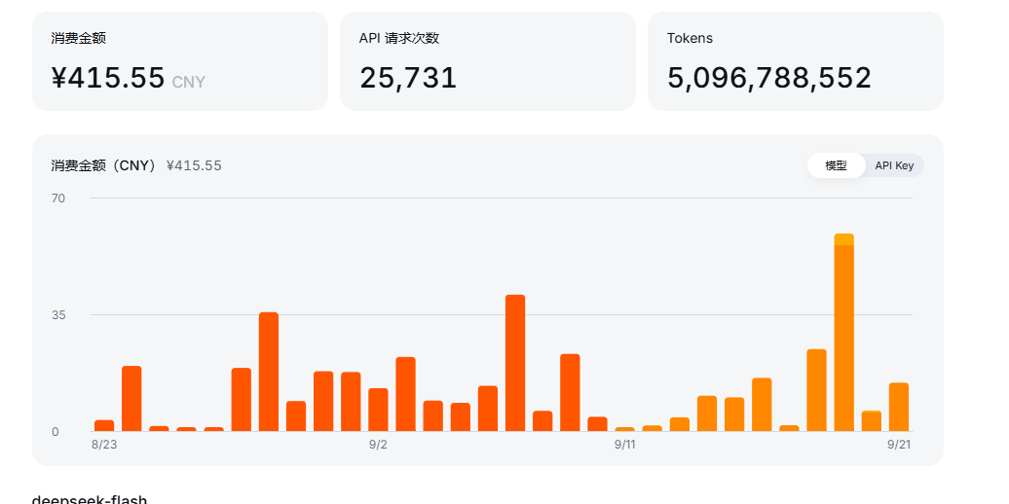
Task: Click the 9/21 axis date label
Action: (x=899, y=445)
